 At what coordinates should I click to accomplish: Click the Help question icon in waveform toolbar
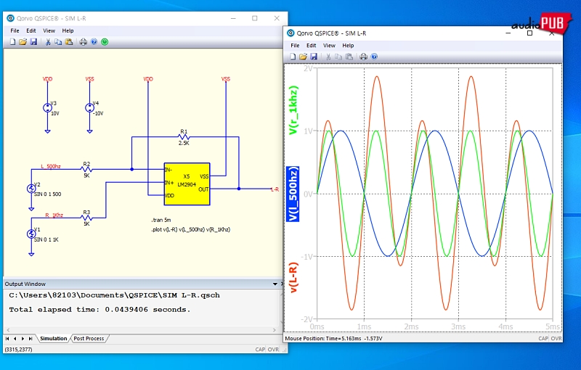[374, 57]
